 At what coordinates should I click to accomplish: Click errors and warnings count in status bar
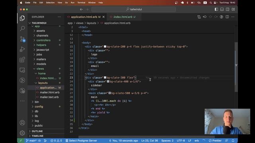point(56,141)
